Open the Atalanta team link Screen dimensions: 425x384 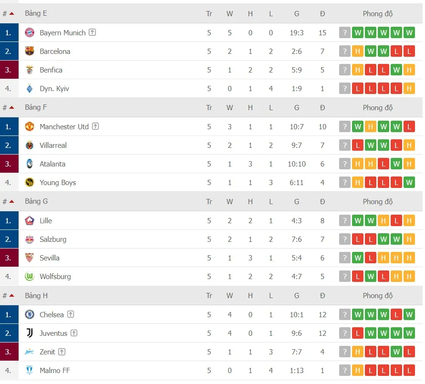pos(52,164)
